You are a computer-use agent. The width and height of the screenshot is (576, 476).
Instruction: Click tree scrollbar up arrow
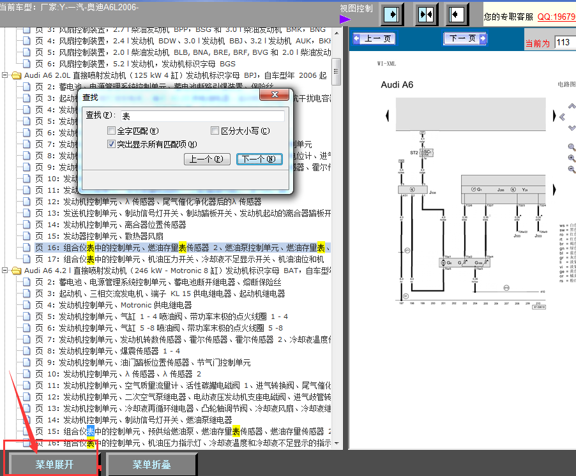tap(336, 33)
